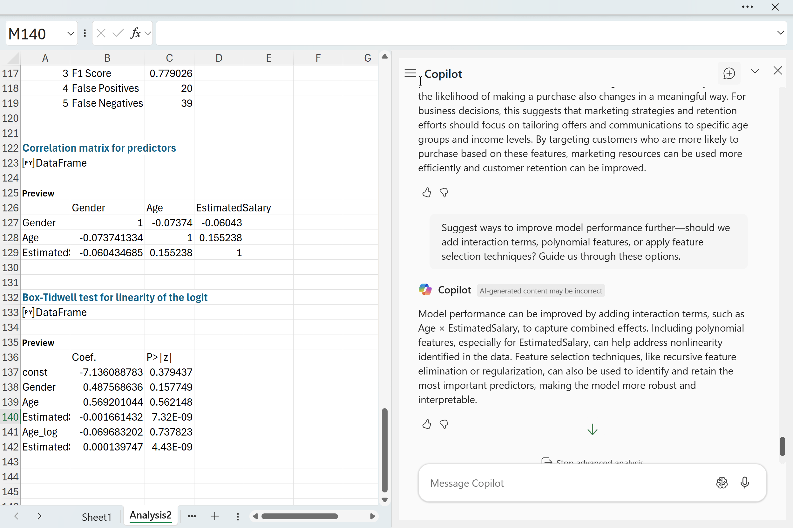Add a new worksheet with the plus icon
The height and width of the screenshot is (529, 793).
click(214, 516)
